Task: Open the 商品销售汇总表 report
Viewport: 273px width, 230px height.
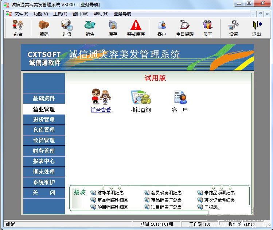Action: (166, 200)
